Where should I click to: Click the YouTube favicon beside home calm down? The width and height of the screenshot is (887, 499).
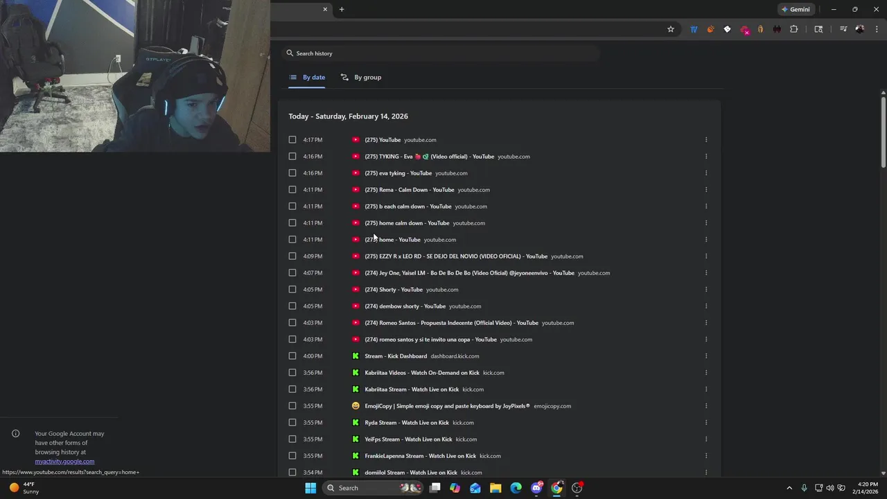pyautogui.click(x=355, y=222)
